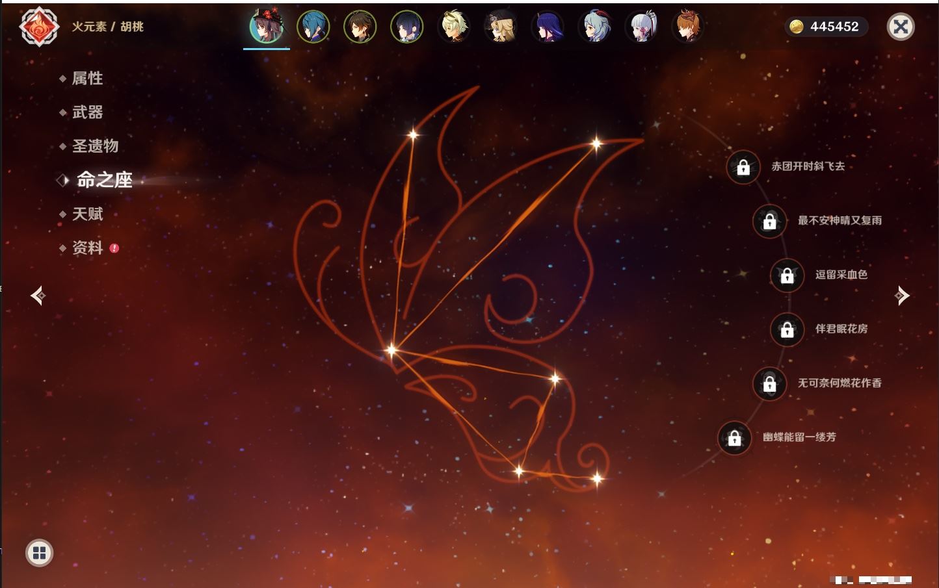Image resolution: width=939 pixels, height=588 pixels.
Task: Click the Mora coin balance 445452
Action: [826, 27]
